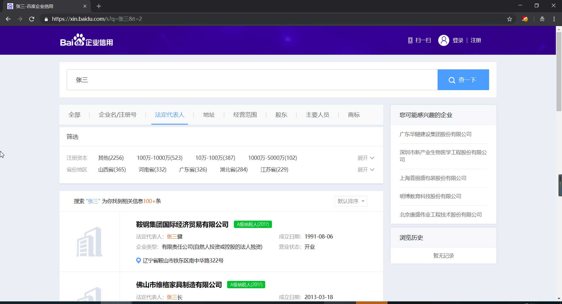
Task: Open a new browser tab
Action: pyautogui.click(x=99, y=6)
